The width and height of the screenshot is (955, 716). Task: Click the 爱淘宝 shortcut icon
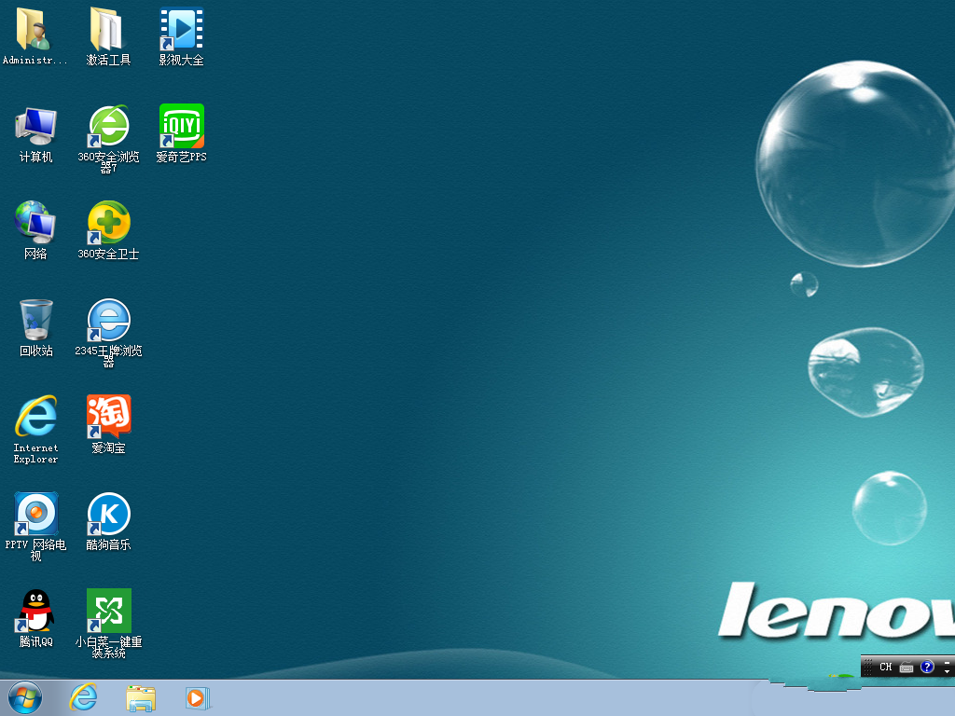tap(108, 419)
